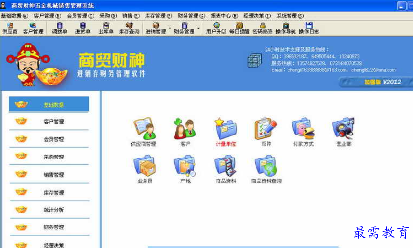Open the 每日提醒 toolbar icon
The width and height of the screenshot is (413, 248).
pos(239,28)
